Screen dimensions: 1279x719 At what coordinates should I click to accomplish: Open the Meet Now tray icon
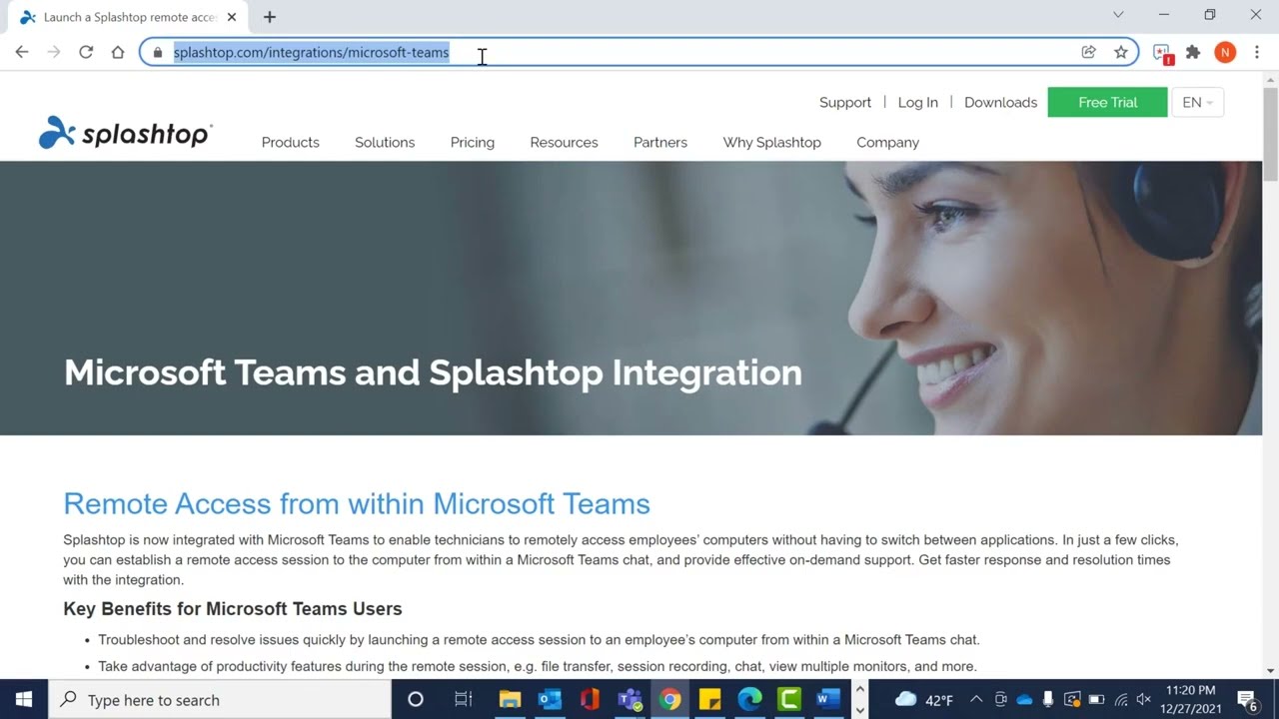tap(1000, 699)
